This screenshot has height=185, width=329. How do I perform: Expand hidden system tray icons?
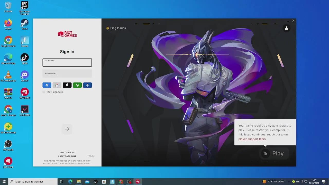pyautogui.click(x=289, y=182)
